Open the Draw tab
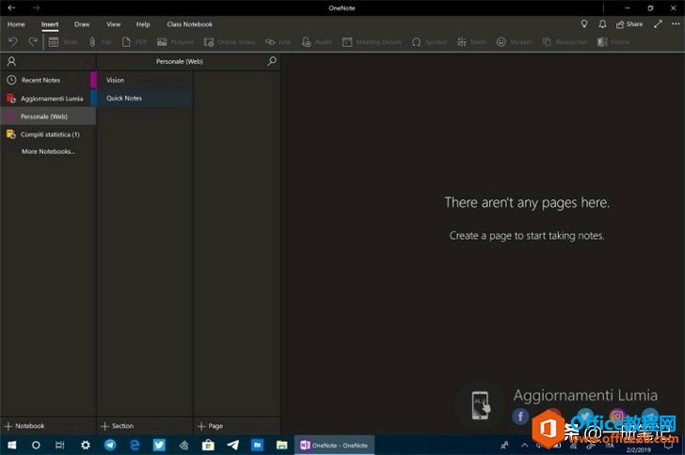Image resolution: width=685 pixels, height=455 pixels. 82,24
